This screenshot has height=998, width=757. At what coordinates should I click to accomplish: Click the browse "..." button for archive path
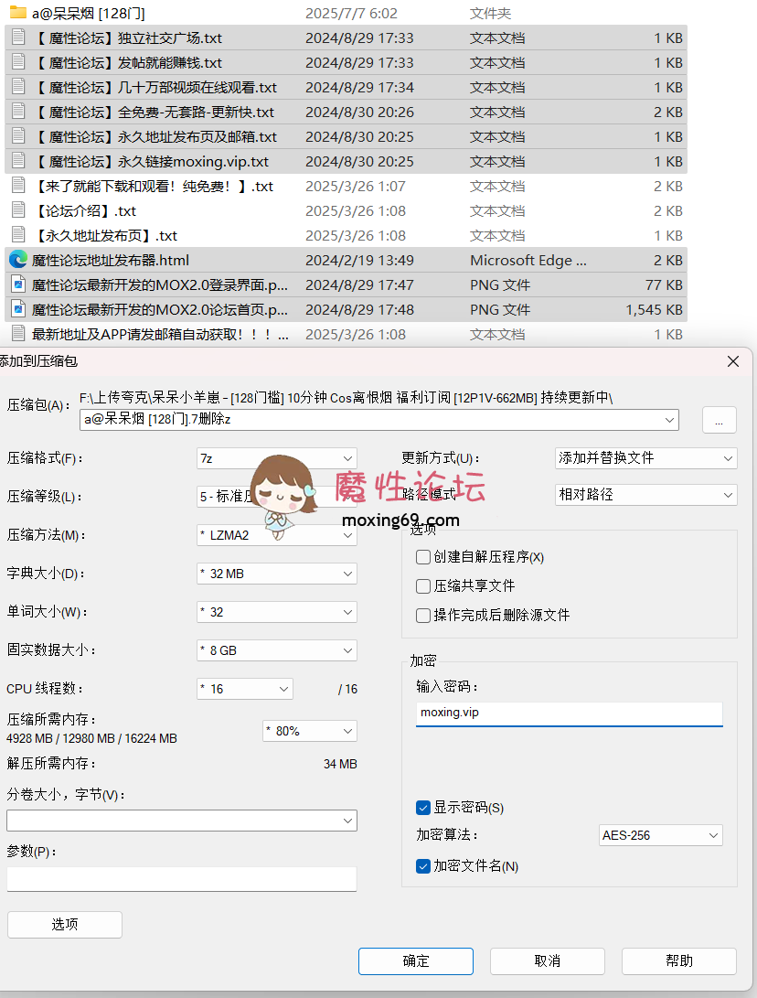[720, 420]
